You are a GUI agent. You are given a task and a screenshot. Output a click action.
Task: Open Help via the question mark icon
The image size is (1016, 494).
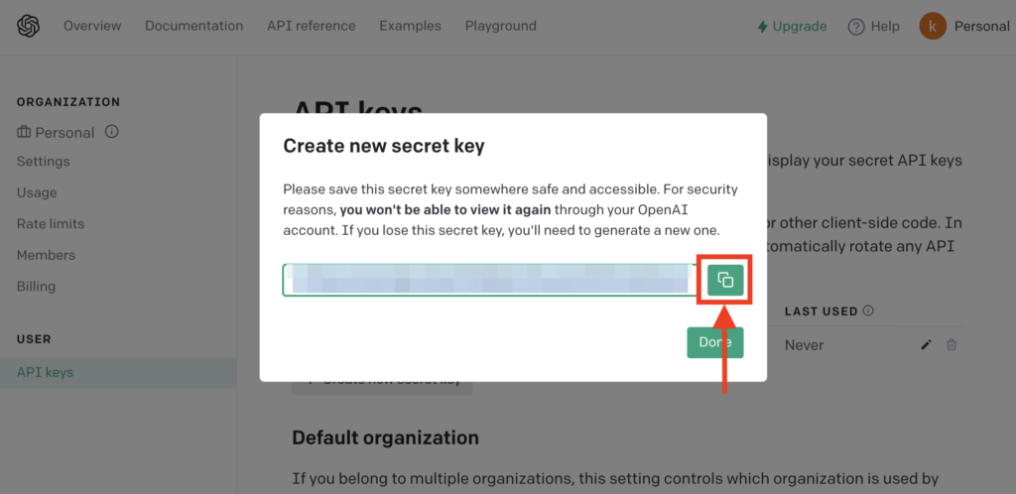pos(856,27)
